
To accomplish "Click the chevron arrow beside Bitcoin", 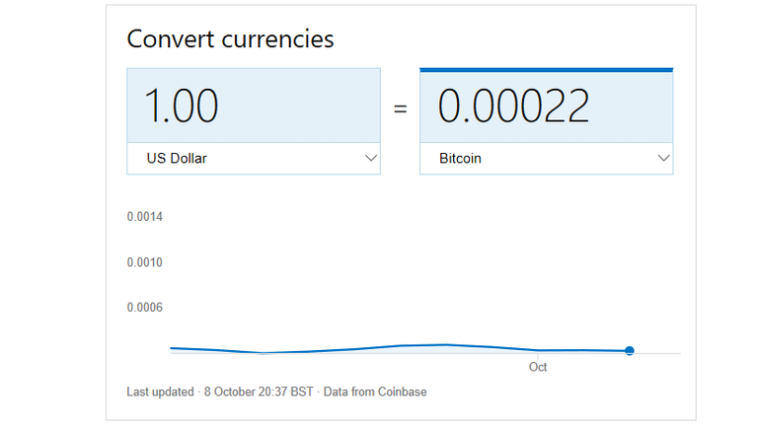I will point(663,158).
